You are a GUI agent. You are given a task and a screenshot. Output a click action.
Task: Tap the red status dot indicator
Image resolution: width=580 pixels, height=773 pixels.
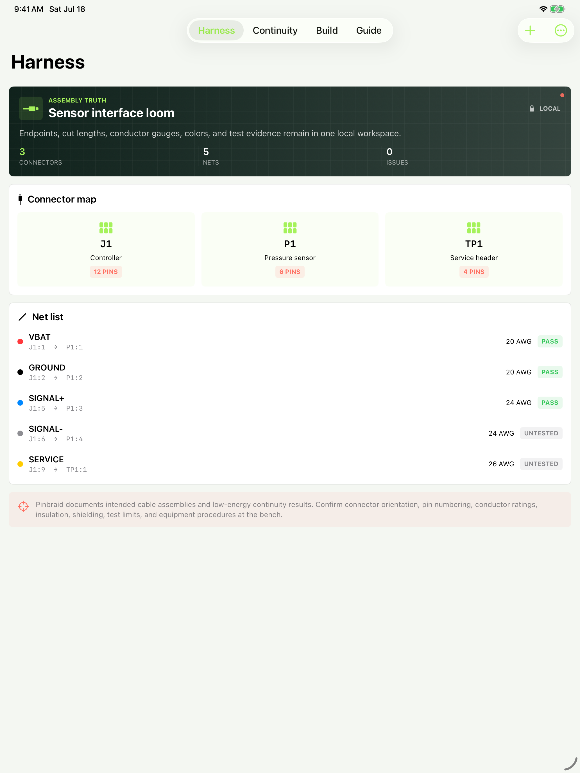click(562, 95)
